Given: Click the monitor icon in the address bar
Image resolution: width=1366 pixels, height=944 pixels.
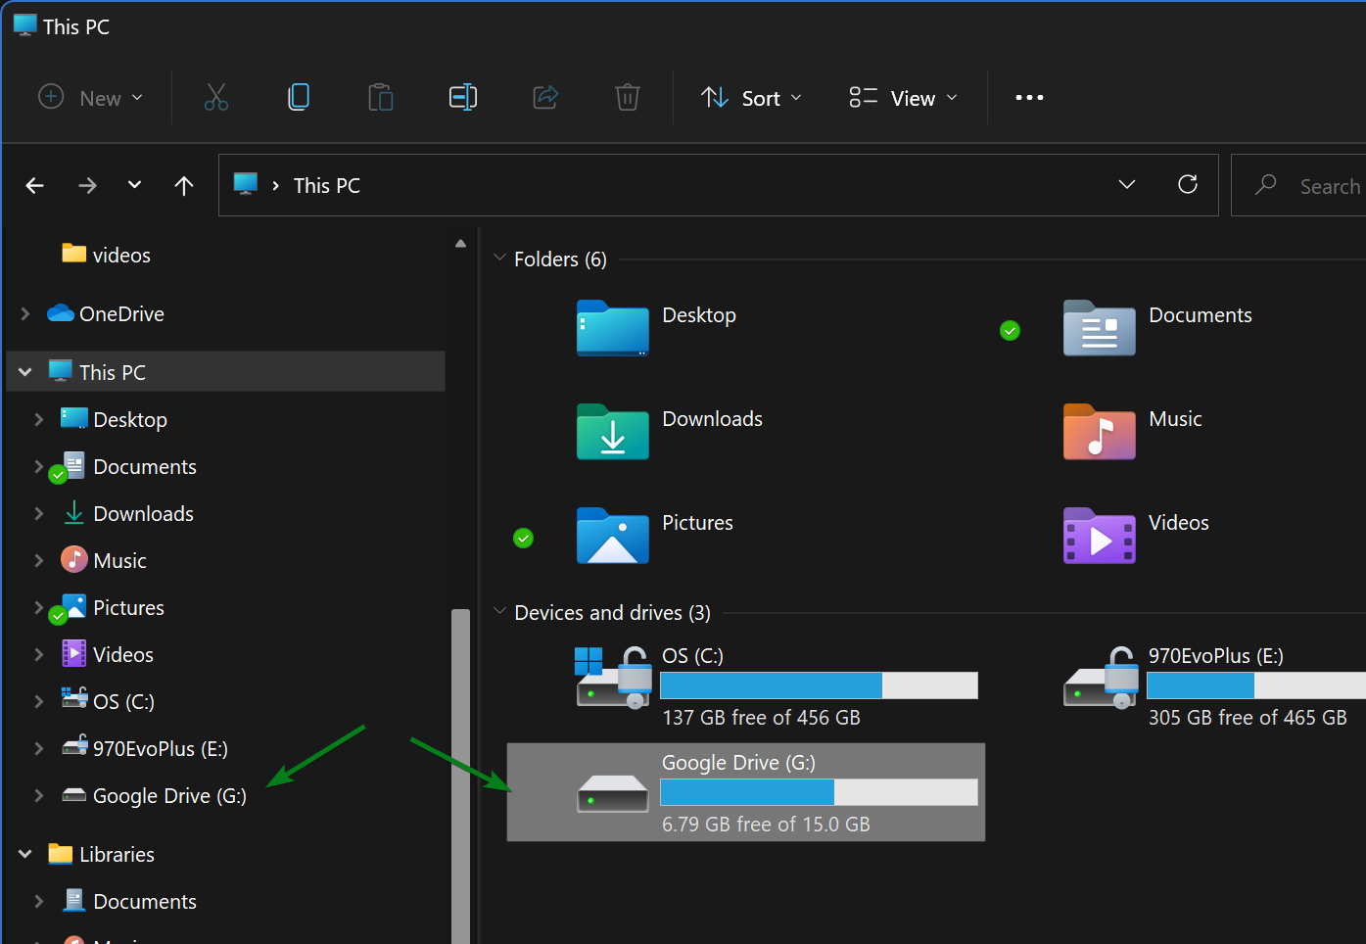Looking at the screenshot, I should pyautogui.click(x=246, y=184).
